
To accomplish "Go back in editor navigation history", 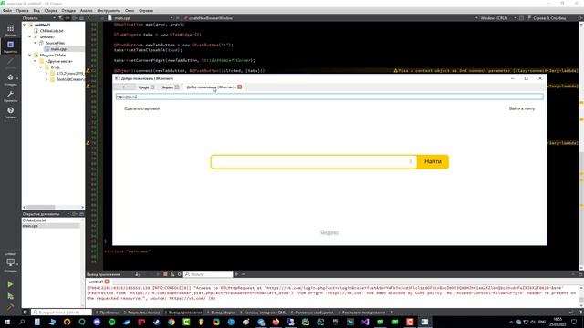I will tap(89, 18).
